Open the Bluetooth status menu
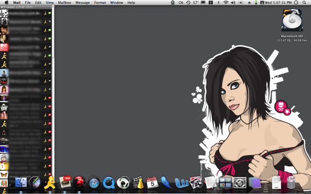Screen dimensions: 311x194 pyautogui.click(x=219, y=2)
